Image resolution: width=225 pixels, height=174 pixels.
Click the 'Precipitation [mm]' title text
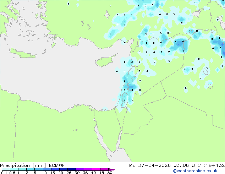pyautogui.click(x=23, y=165)
